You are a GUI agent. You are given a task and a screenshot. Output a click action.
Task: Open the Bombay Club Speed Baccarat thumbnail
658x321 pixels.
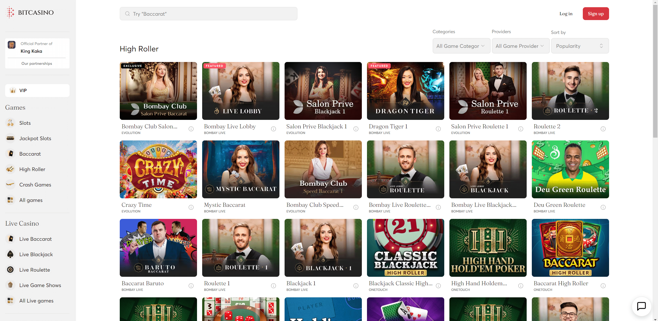(x=323, y=169)
